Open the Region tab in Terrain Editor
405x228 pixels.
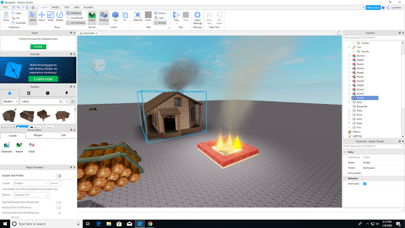[x=38, y=135]
